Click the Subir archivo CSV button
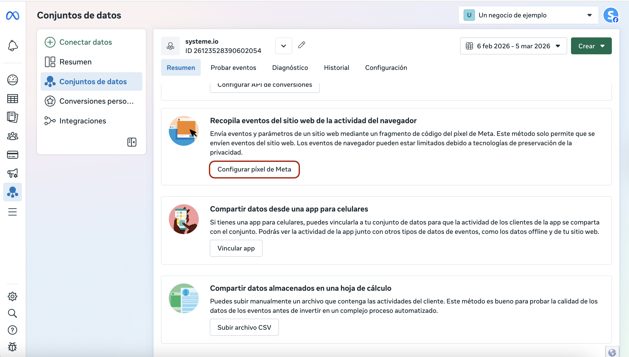 click(244, 327)
